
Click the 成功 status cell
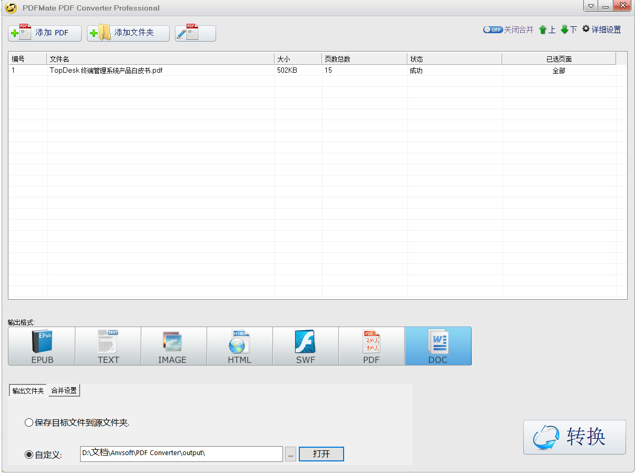(x=416, y=70)
